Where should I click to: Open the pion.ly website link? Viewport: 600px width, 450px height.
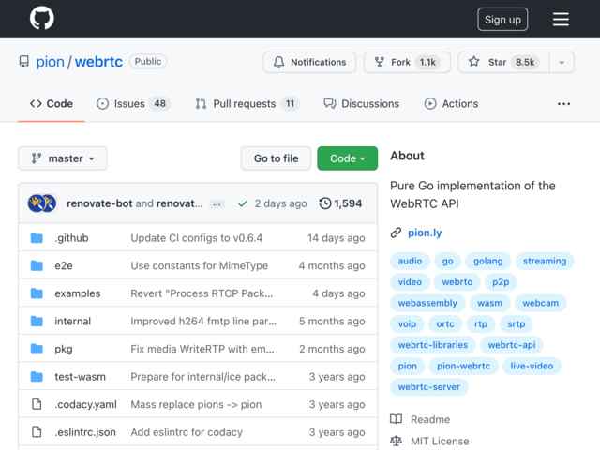(425, 232)
